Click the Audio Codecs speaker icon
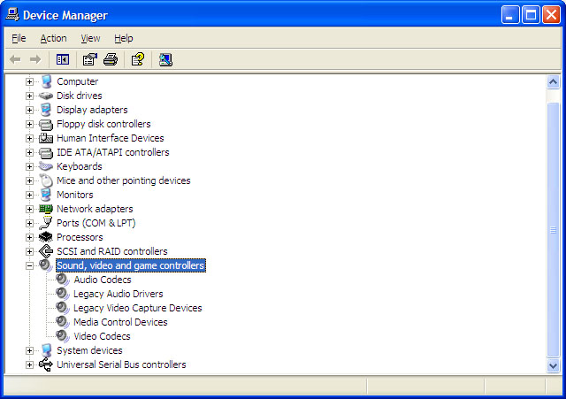 click(63, 280)
